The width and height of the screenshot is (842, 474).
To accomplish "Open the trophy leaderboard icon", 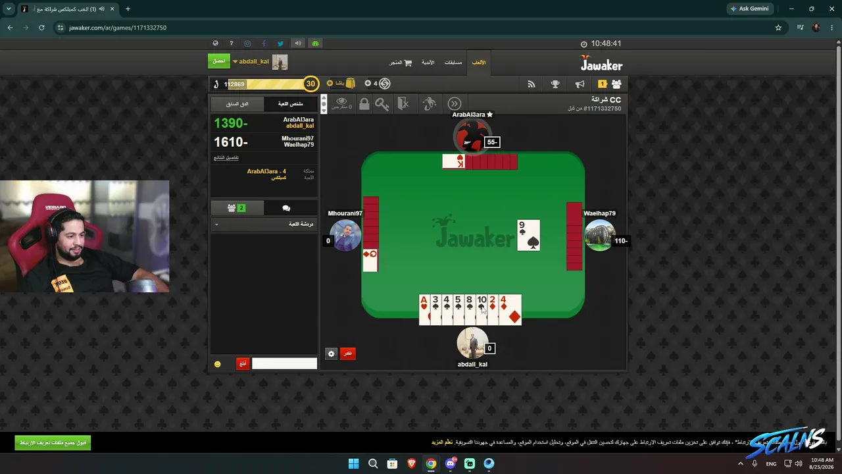I will (x=555, y=84).
